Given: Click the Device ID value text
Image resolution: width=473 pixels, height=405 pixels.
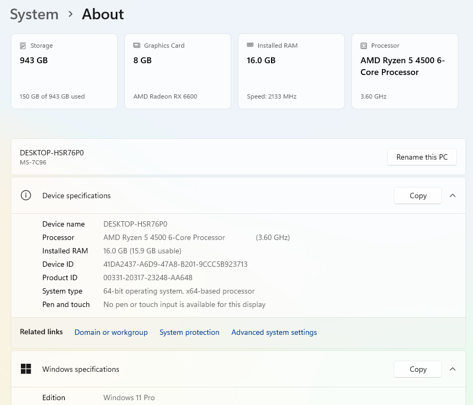Looking at the screenshot, I should [175, 264].
